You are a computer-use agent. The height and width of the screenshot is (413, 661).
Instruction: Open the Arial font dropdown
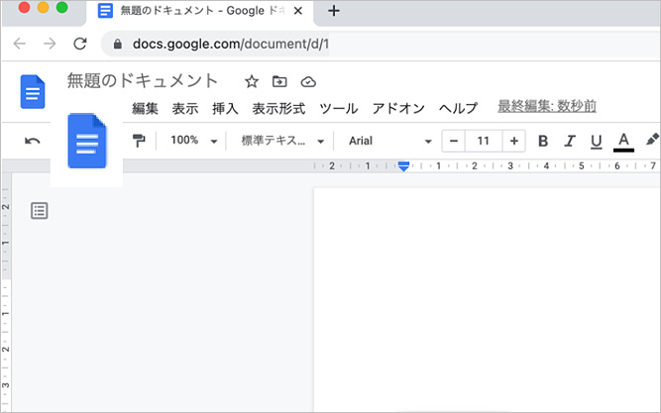389,141
